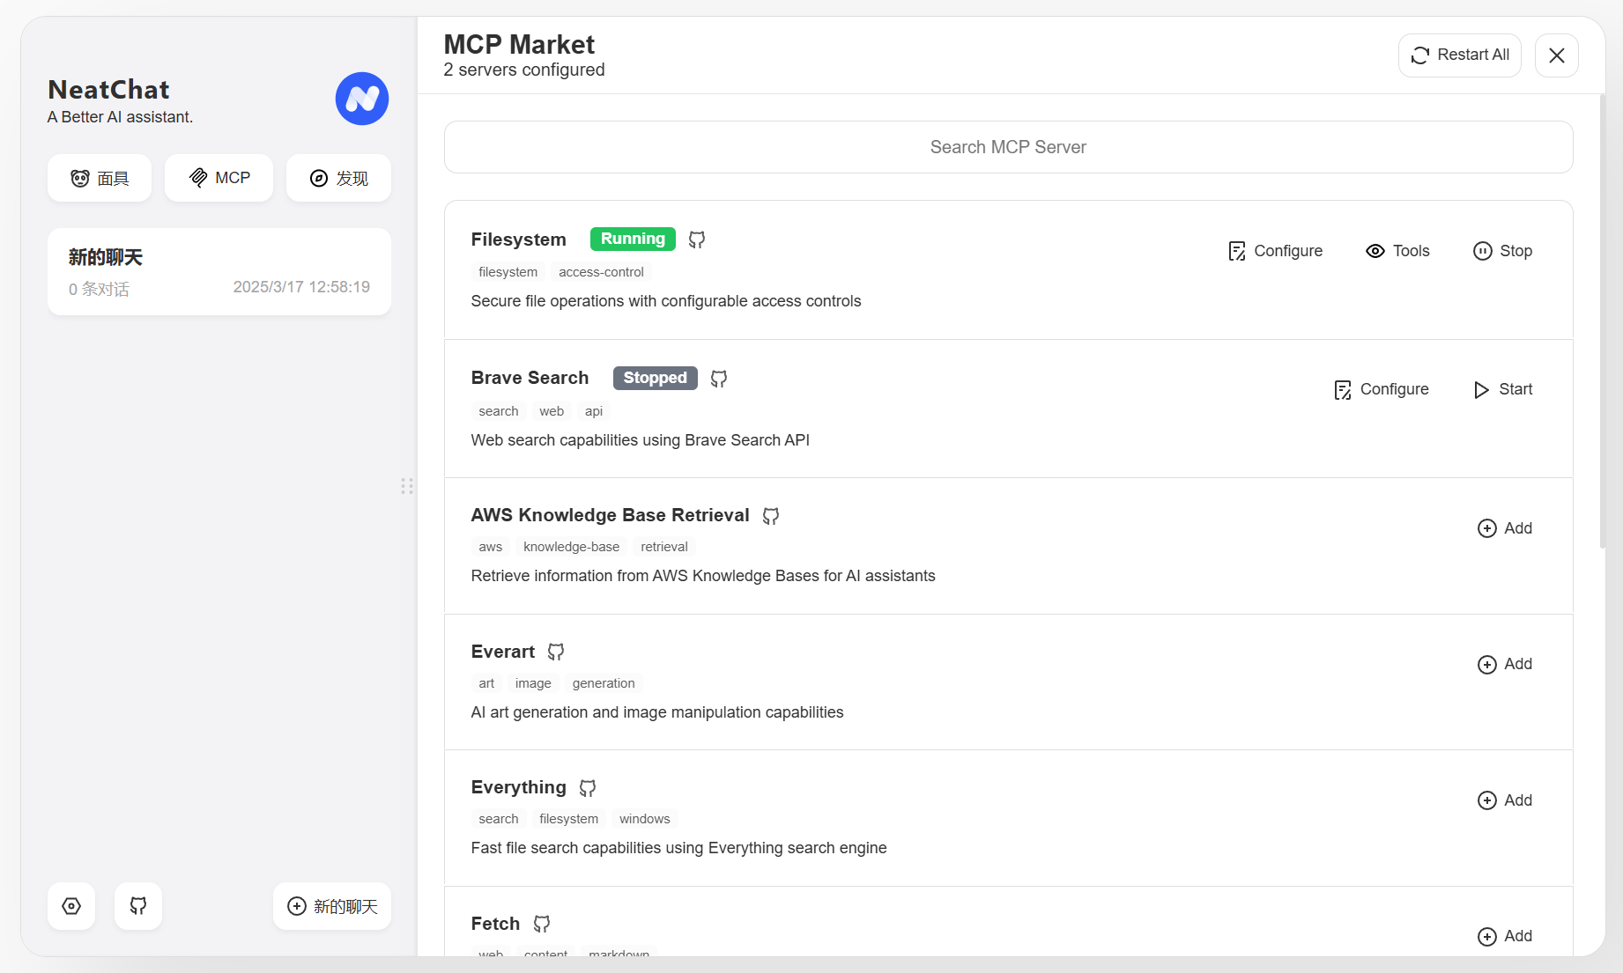Viewport: 1623px width, 973px height.
Task: View Filesystem server Tools
Action: point(1397,251)
